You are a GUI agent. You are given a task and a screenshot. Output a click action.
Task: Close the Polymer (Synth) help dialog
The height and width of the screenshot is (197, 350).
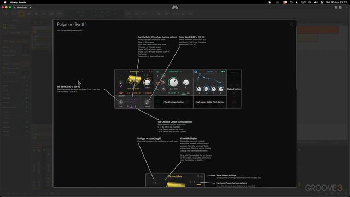pos(291,24)
